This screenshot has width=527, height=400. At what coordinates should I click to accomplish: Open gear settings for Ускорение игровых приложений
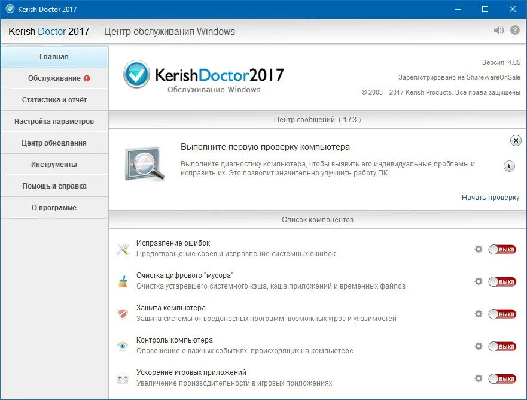[479, 378]
